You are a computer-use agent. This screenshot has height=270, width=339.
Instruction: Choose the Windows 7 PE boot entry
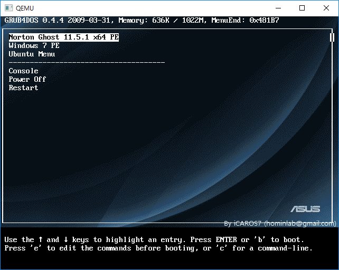click(x=34, y=45)
